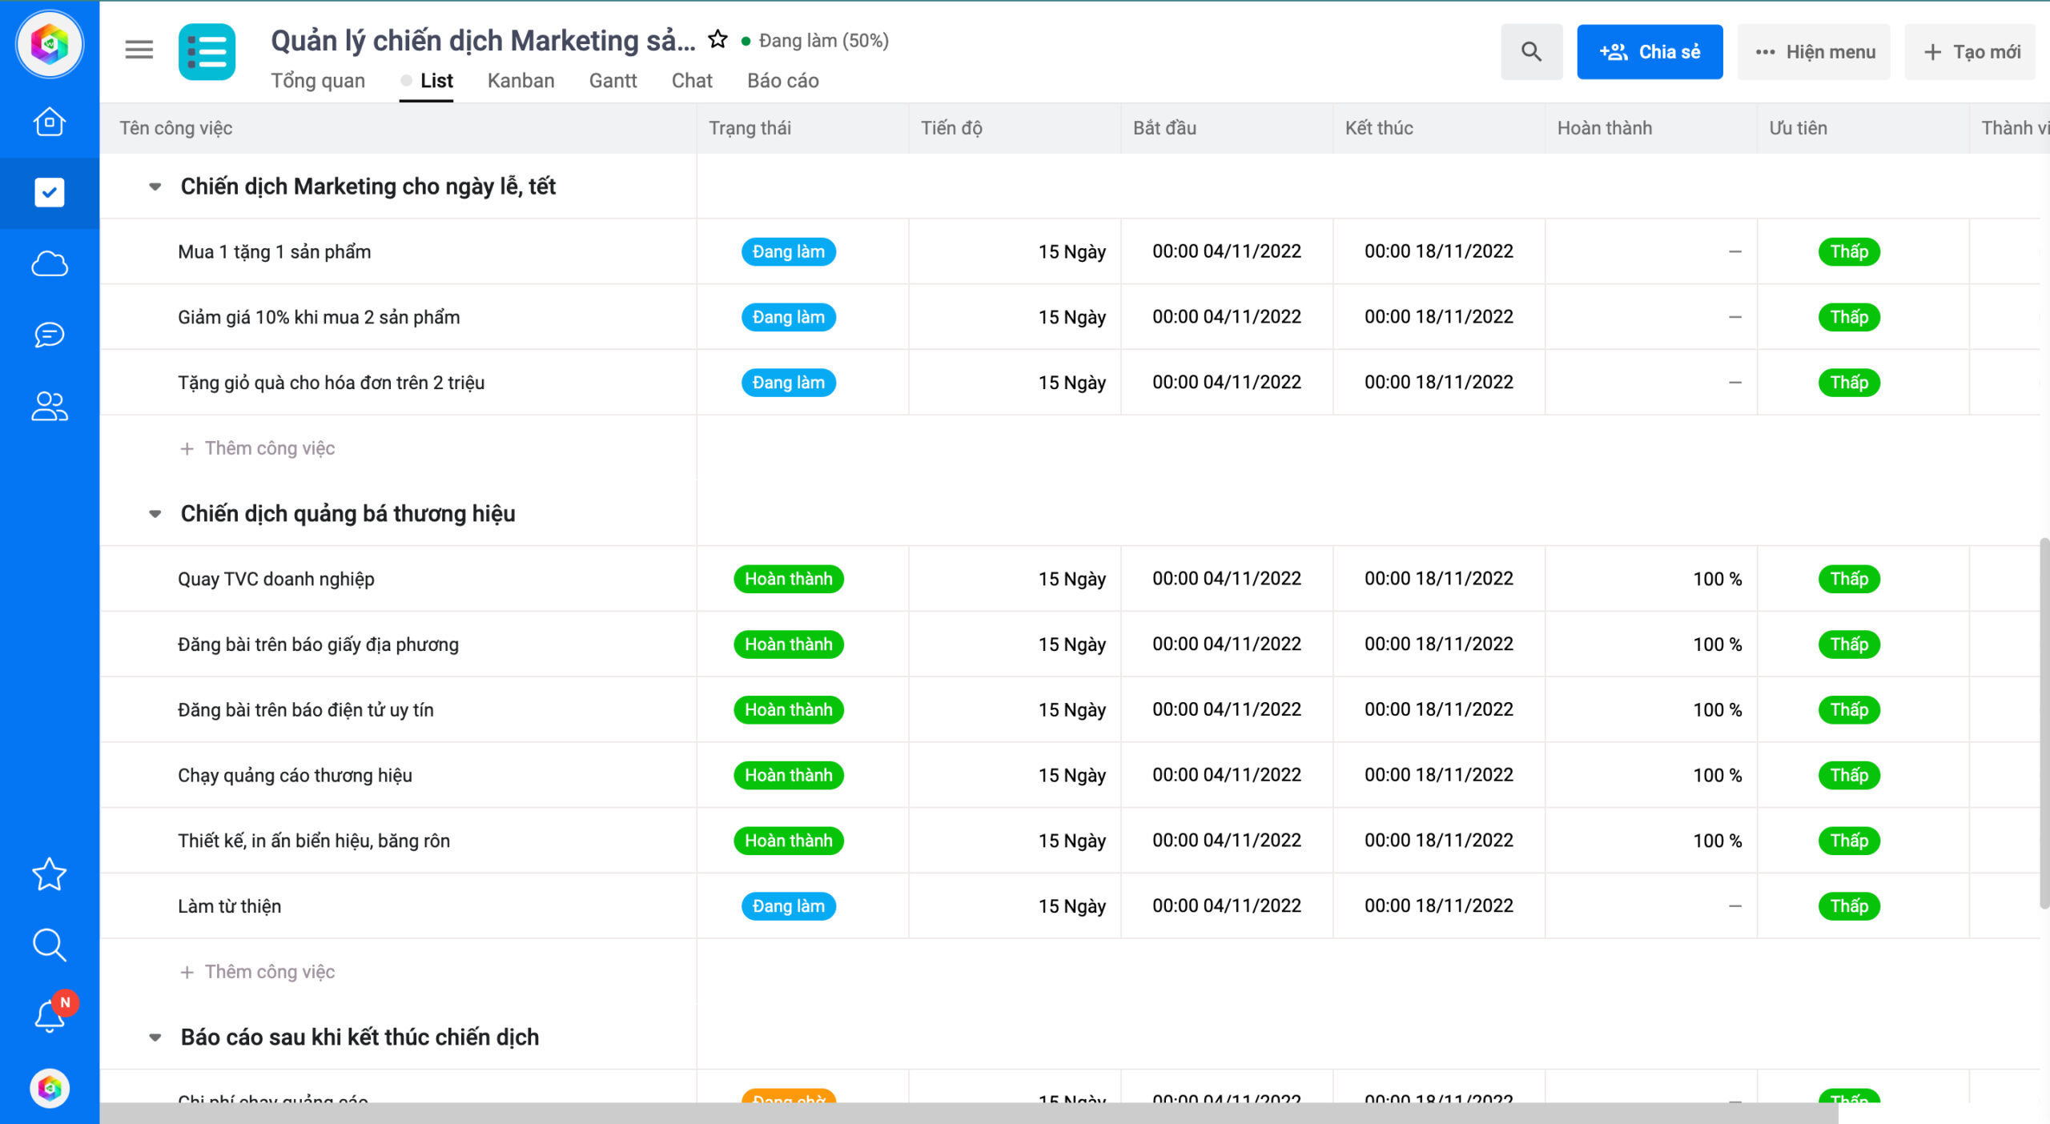Click the vertical scrollbar thumb
This screenshot has width=2050, height=1124.
point(2044,723)
